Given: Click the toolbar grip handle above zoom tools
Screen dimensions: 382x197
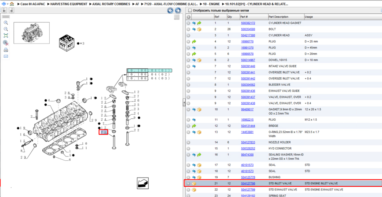Looking at the screenshot, I should [x=6, y=16].
